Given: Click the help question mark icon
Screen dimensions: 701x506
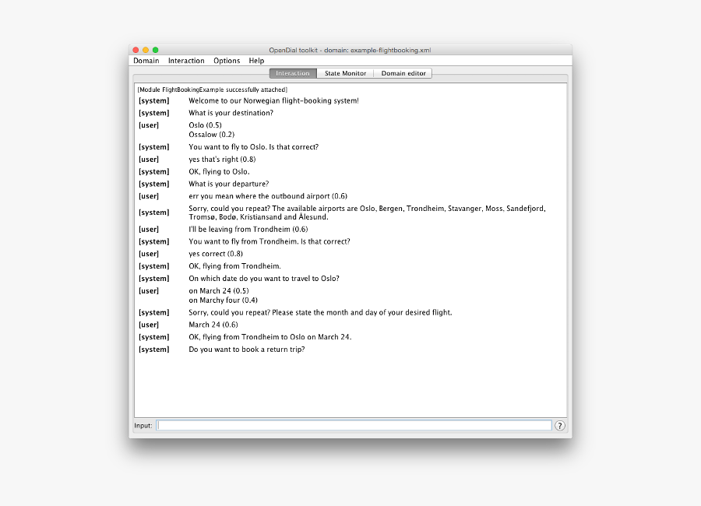Looking at the screenshot, I should click(x=560, y=426).
